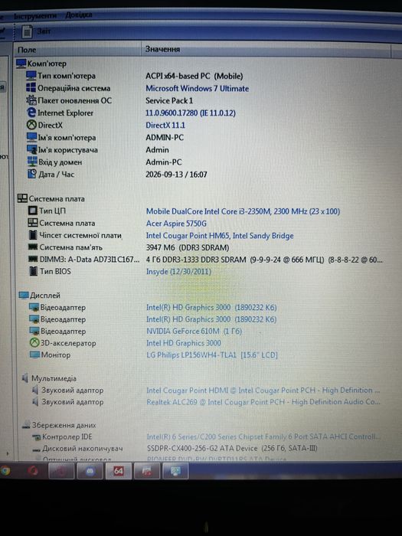Screen dimensions: 402x536
Task: Click the Тип ЦП processor icon
Action: pyautogui.click(x=33, y=211)
